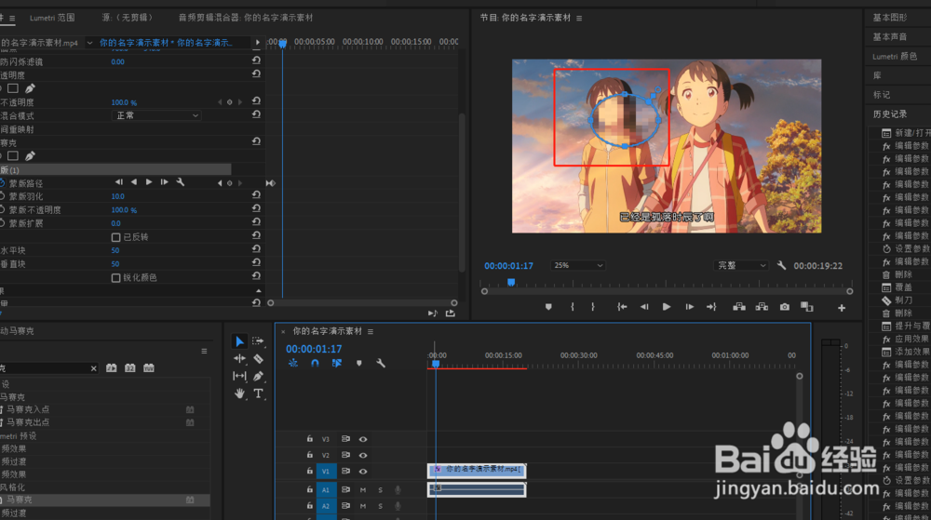Image resolution: width=931 pixels, height=520 pixels.
Task: Add marker in timeline panel
Action: point(359,363)
